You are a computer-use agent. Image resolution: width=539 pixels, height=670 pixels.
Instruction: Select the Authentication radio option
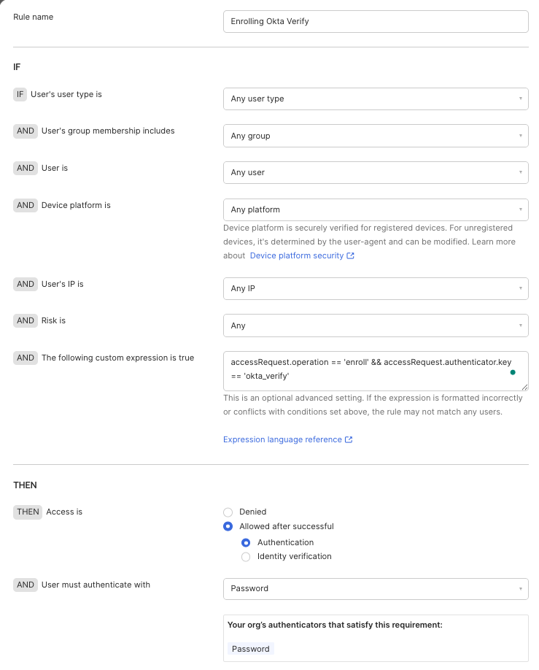[x=246, y=543]
